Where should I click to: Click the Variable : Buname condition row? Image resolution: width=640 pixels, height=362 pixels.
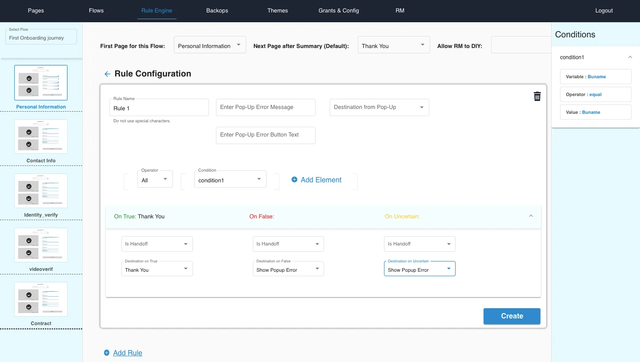[596, 76]
